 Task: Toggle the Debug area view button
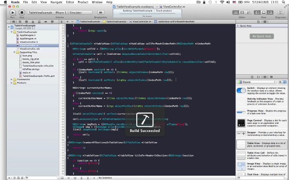point(263,12)
